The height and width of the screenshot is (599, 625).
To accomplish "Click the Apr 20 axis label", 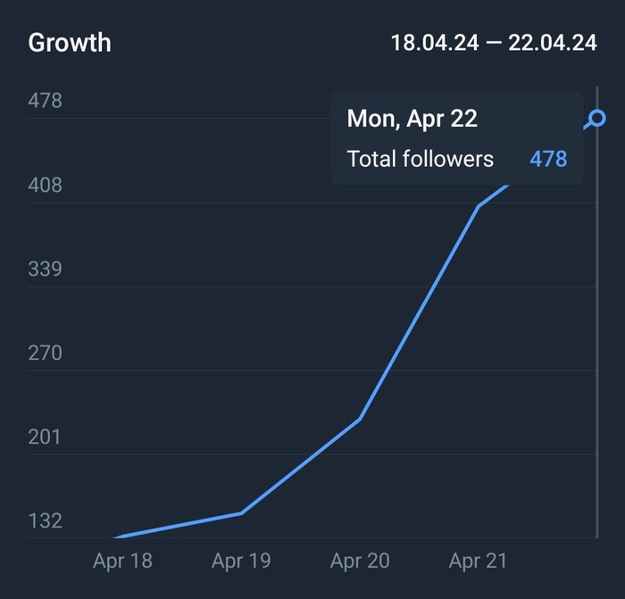I will point(360,562).
